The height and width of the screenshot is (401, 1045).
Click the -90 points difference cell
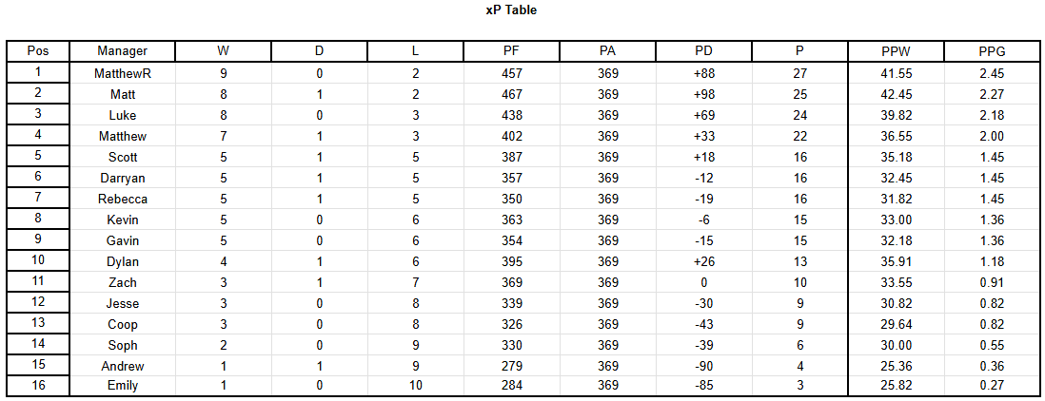[x=703, y=366]
